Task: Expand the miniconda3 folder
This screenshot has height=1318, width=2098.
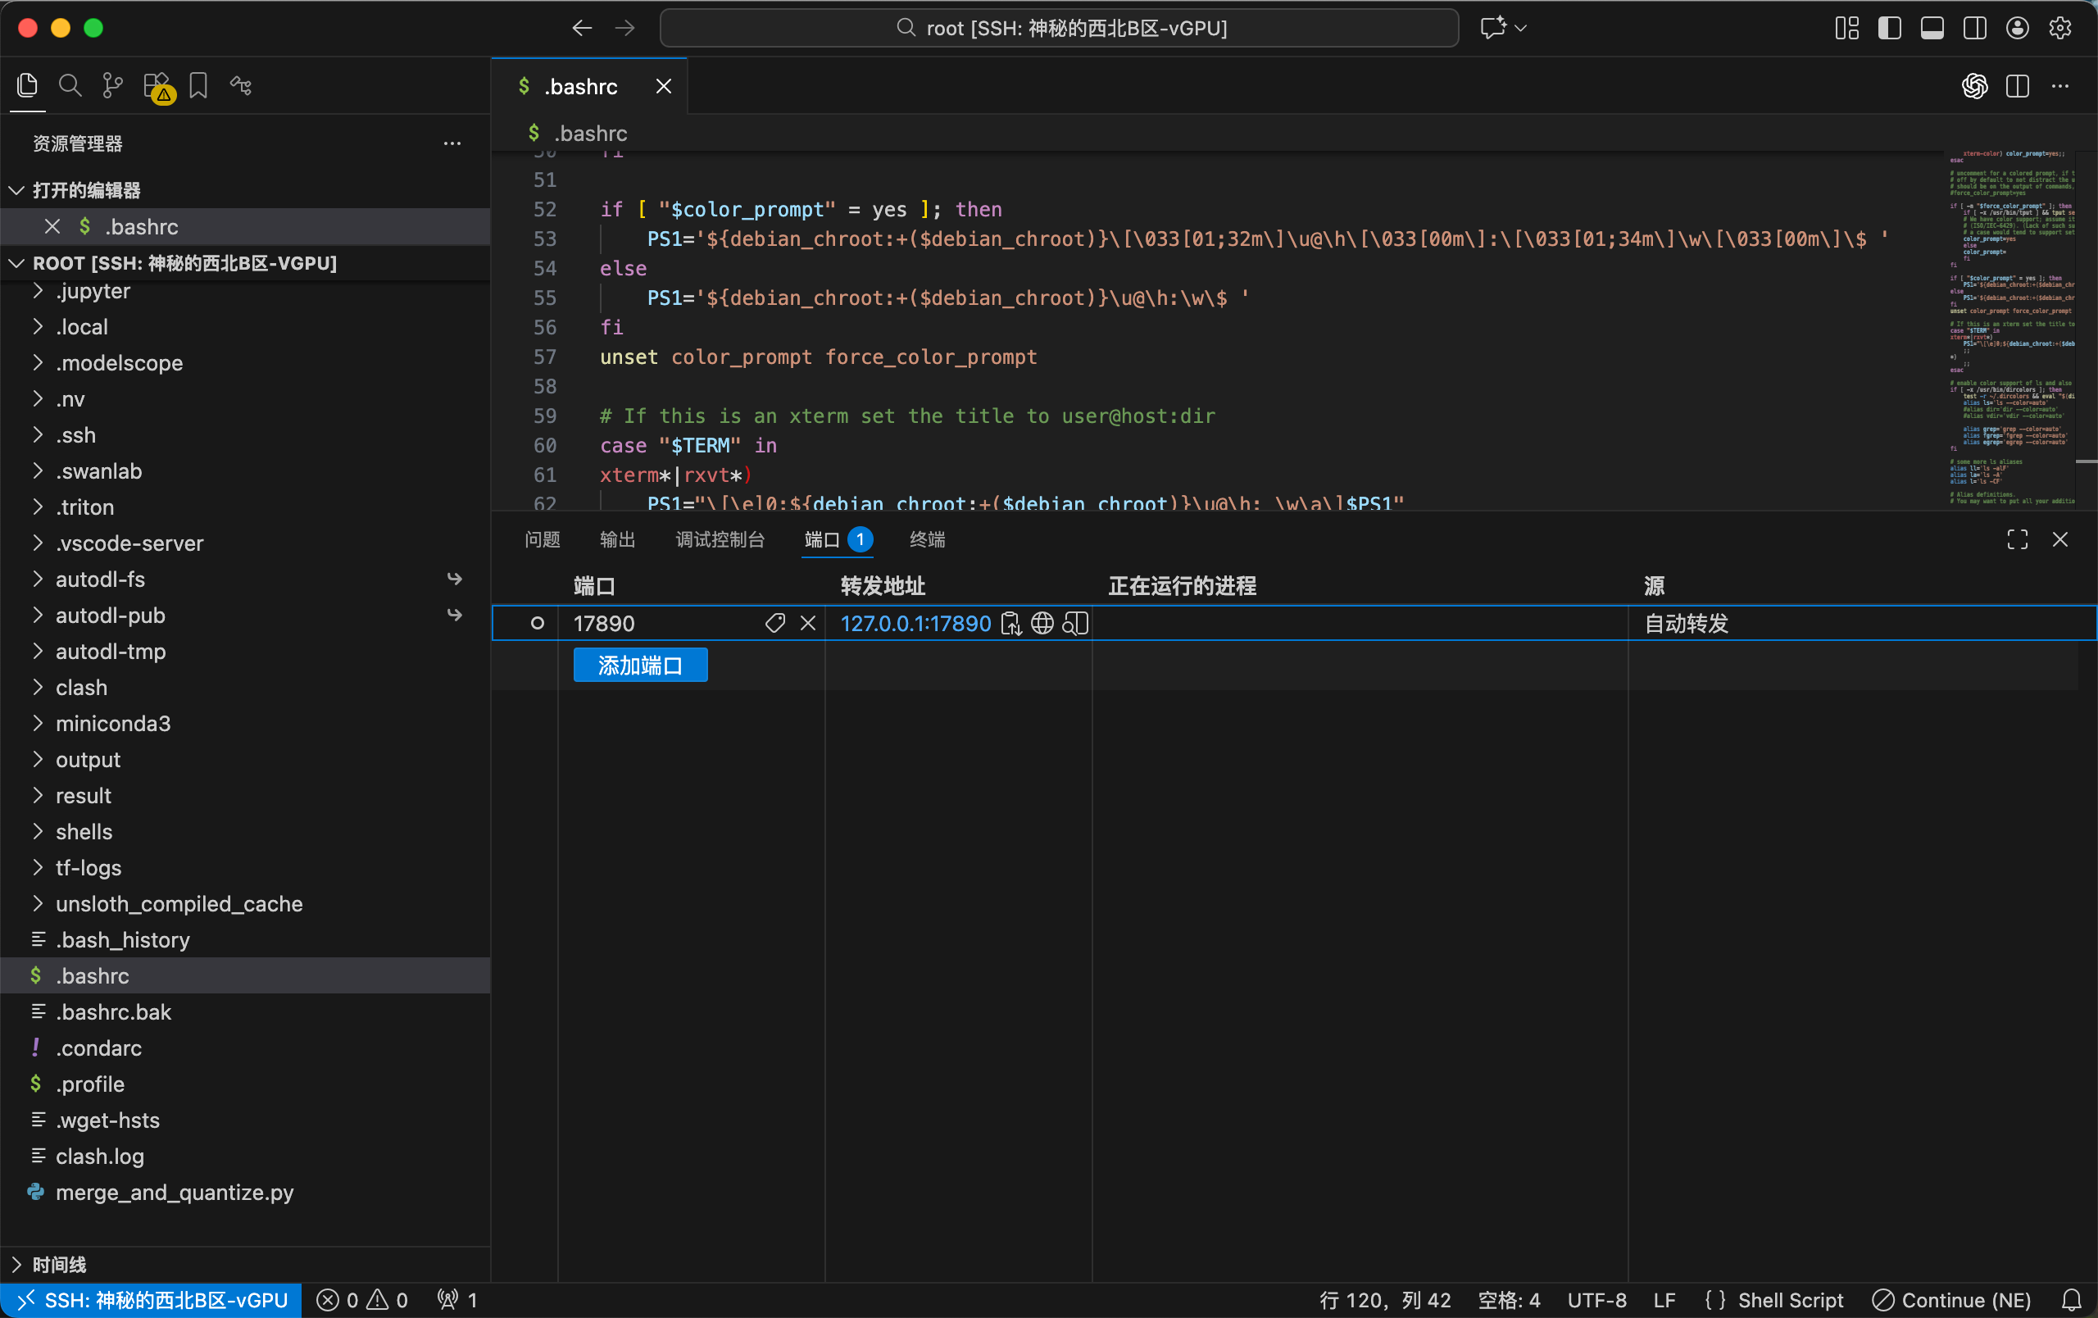Action: [x=112, y=724]
